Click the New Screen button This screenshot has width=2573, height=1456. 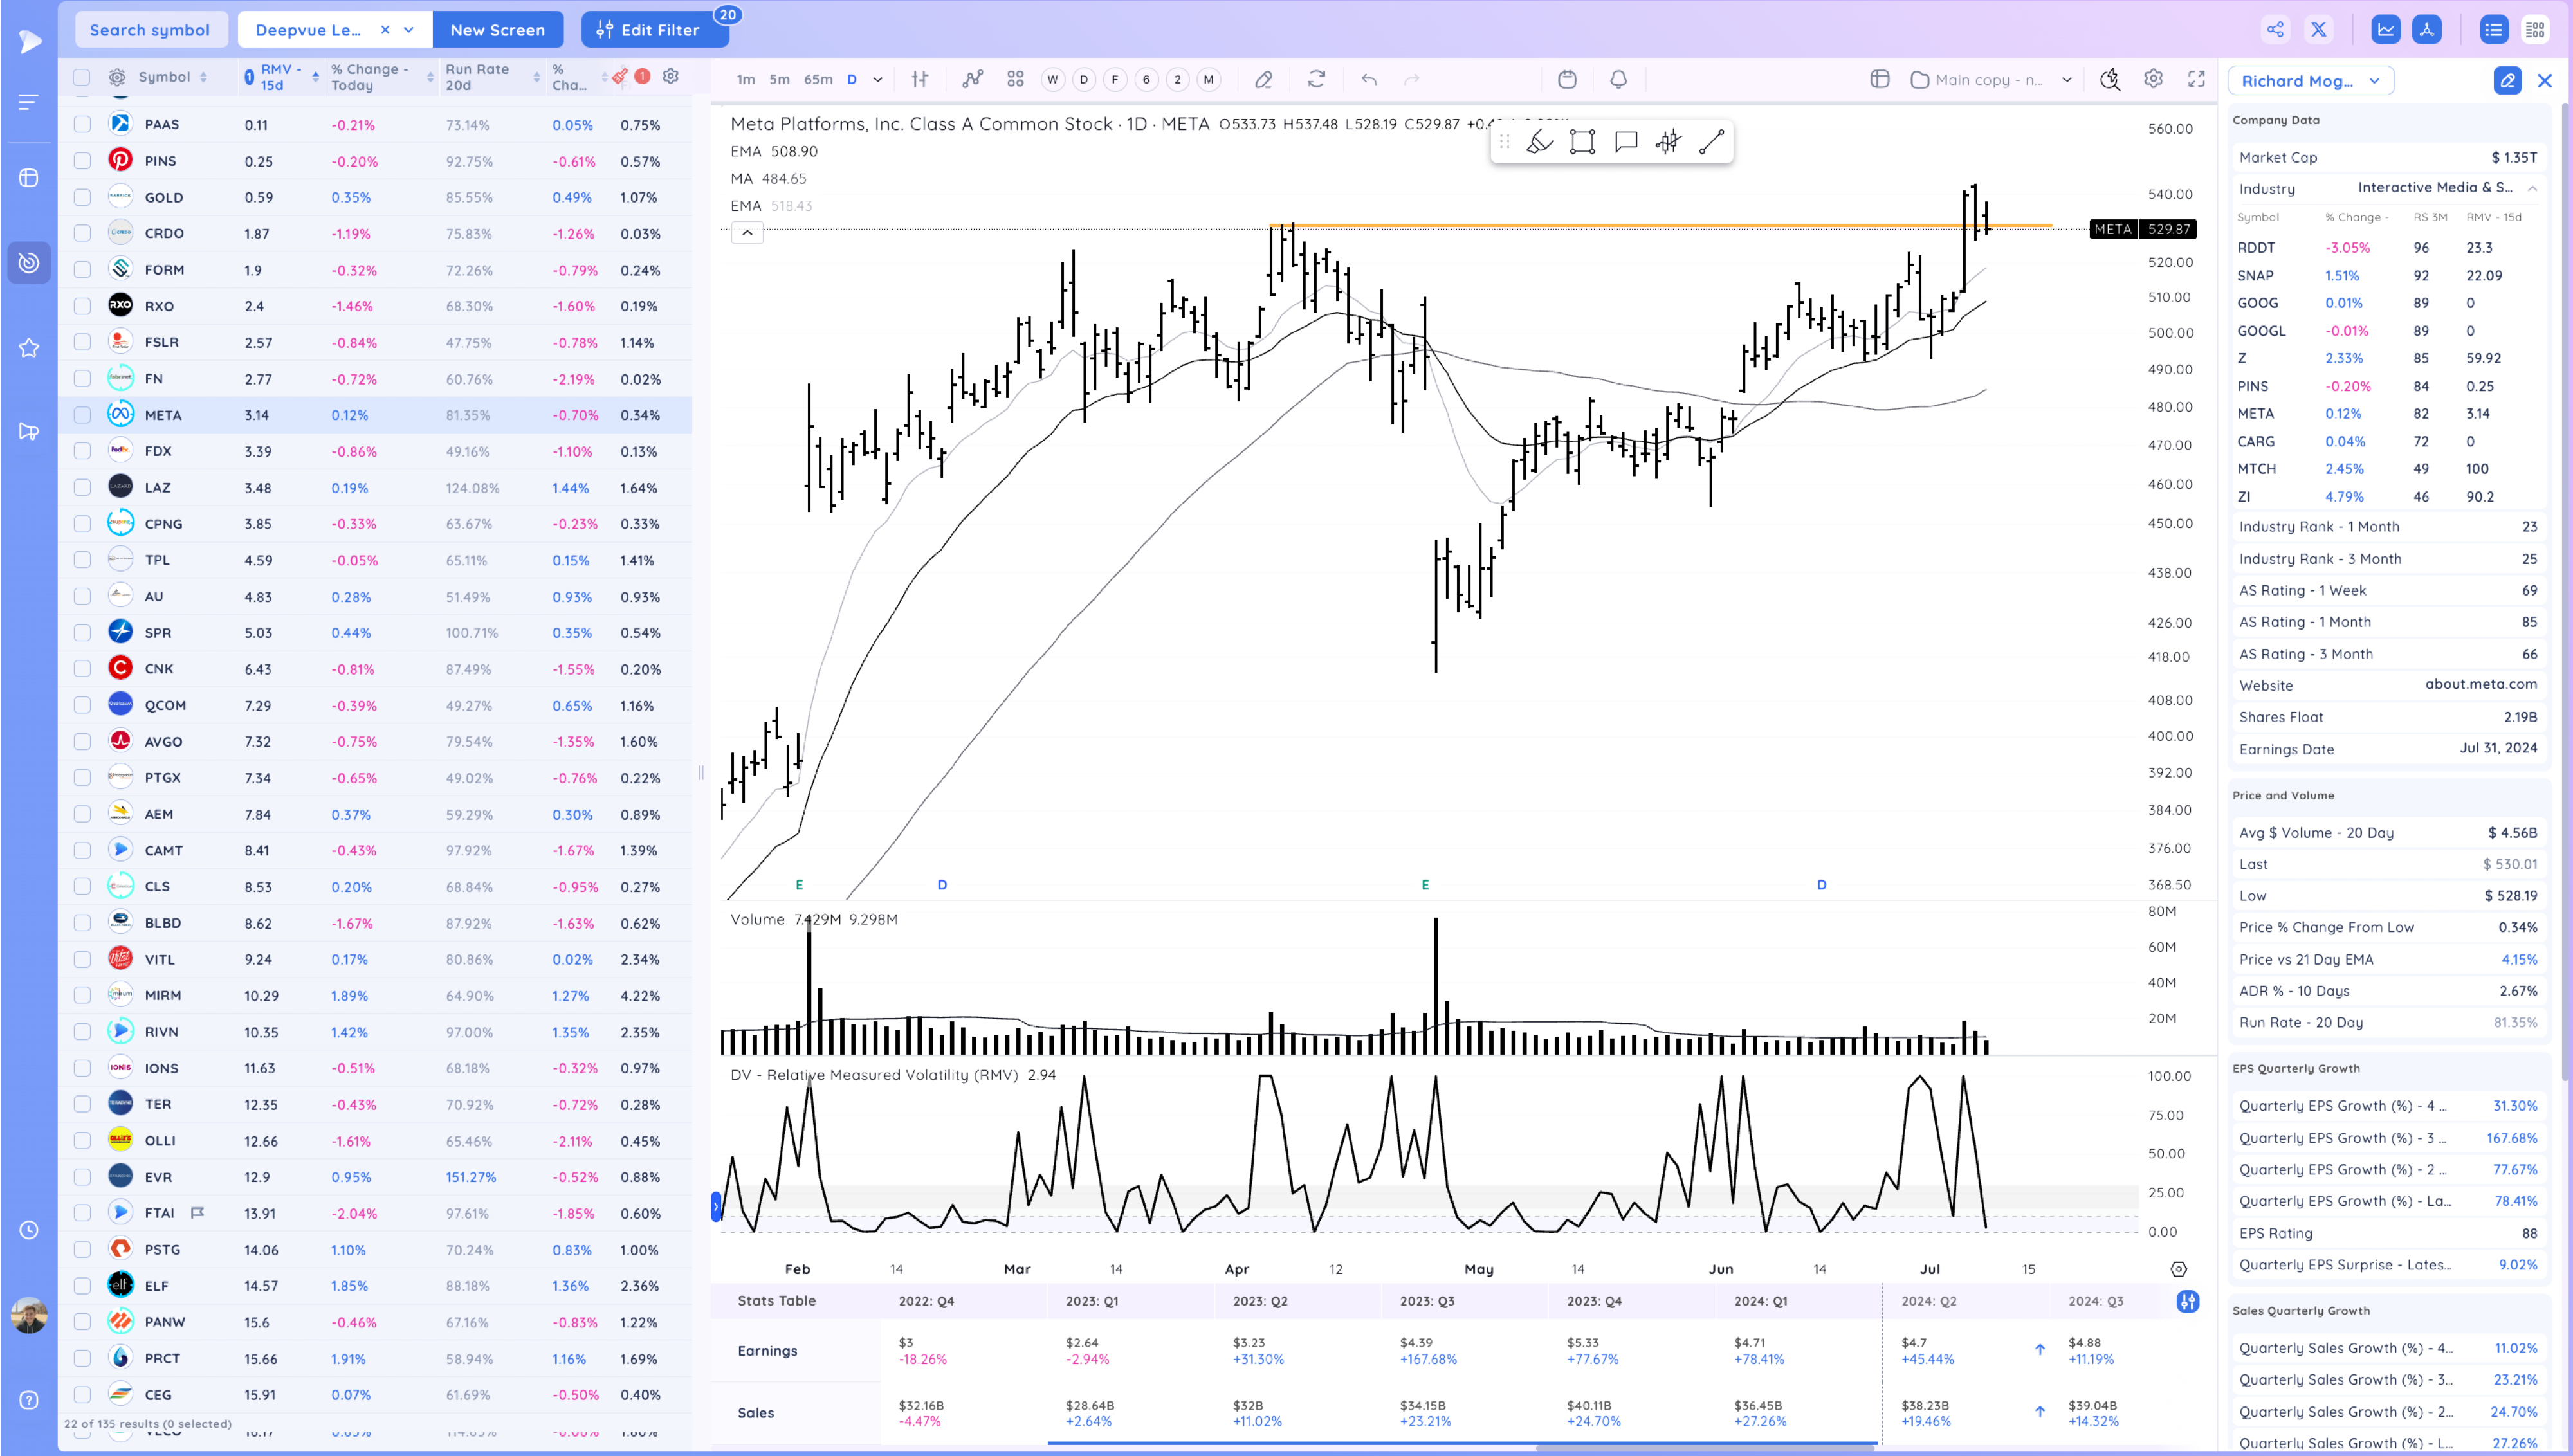point(498,30)
